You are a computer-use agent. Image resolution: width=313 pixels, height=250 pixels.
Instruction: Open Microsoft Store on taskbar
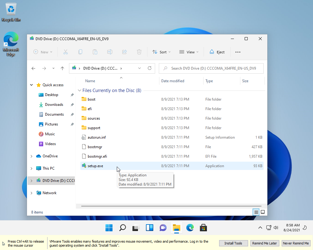click(204, 228)
